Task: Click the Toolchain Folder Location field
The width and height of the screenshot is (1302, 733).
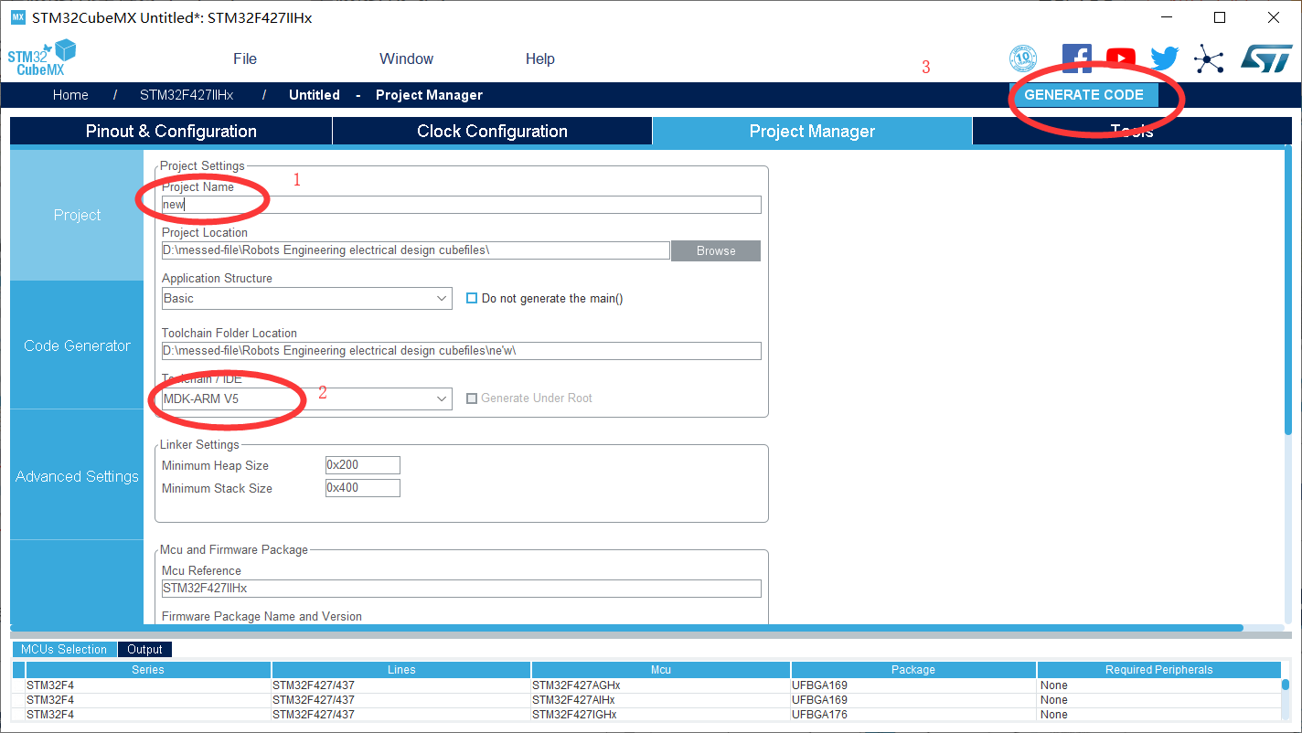Action: point(461,351)
